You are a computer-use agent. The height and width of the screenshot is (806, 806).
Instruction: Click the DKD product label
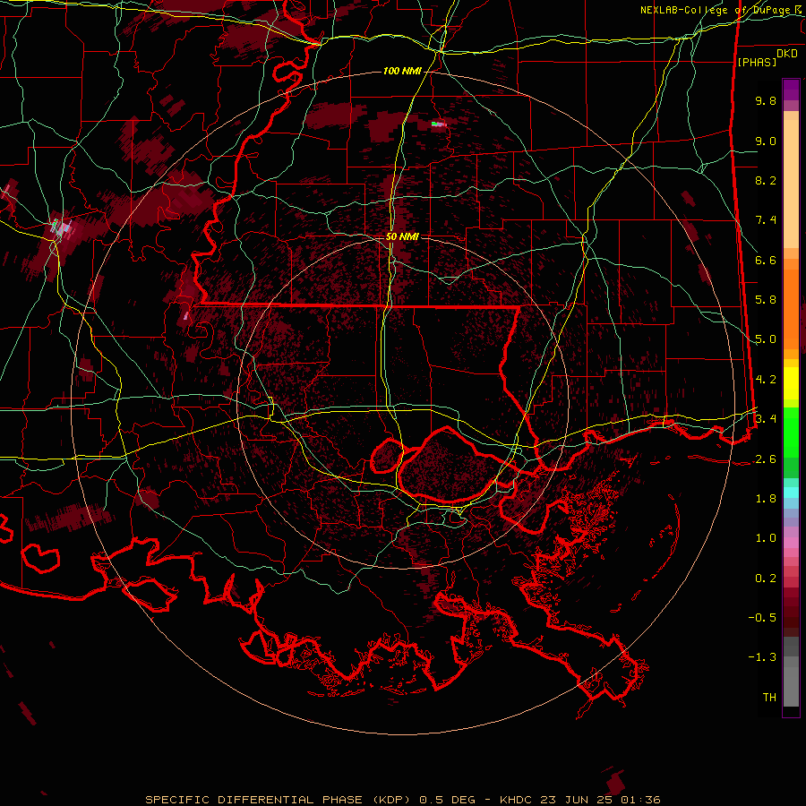coord(787,54)
